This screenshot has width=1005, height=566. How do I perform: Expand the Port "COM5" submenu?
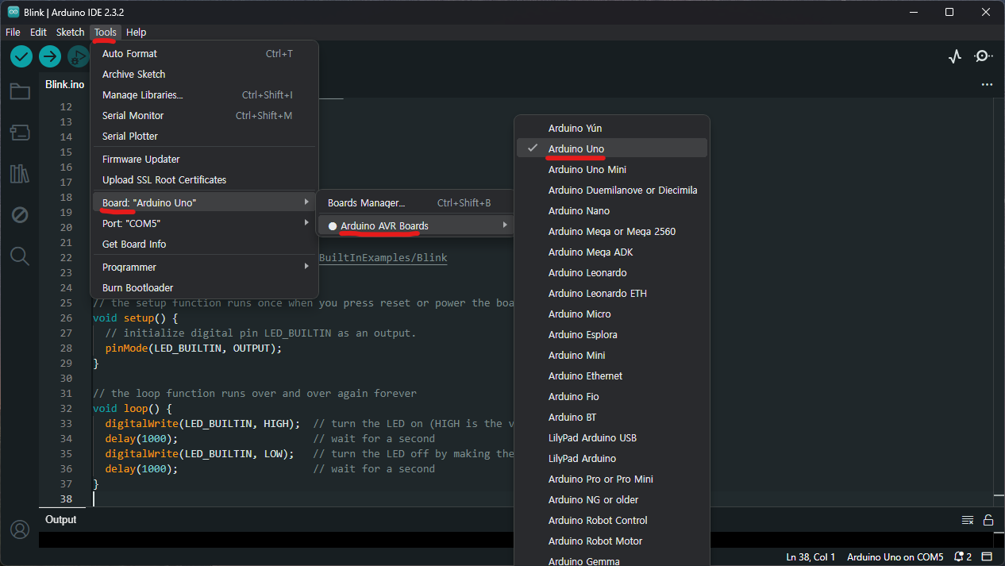(205, 223)
